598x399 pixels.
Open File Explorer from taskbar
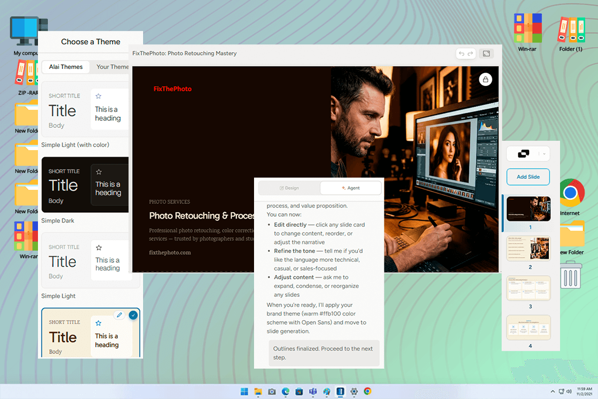258,391
